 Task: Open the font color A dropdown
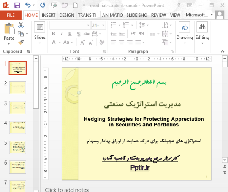(60, 42)
